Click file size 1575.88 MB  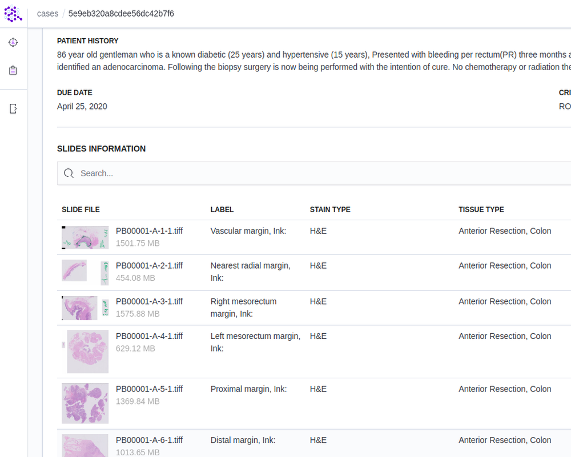[138, 314]
